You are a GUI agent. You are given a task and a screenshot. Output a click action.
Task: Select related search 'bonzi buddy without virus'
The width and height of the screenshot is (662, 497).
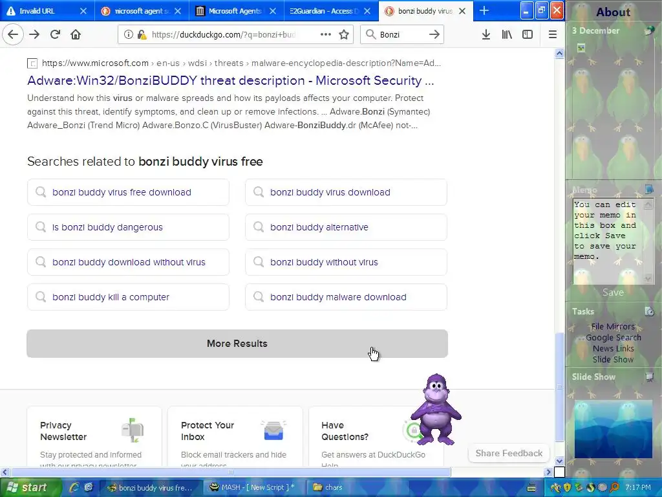(x=347, y=262)
